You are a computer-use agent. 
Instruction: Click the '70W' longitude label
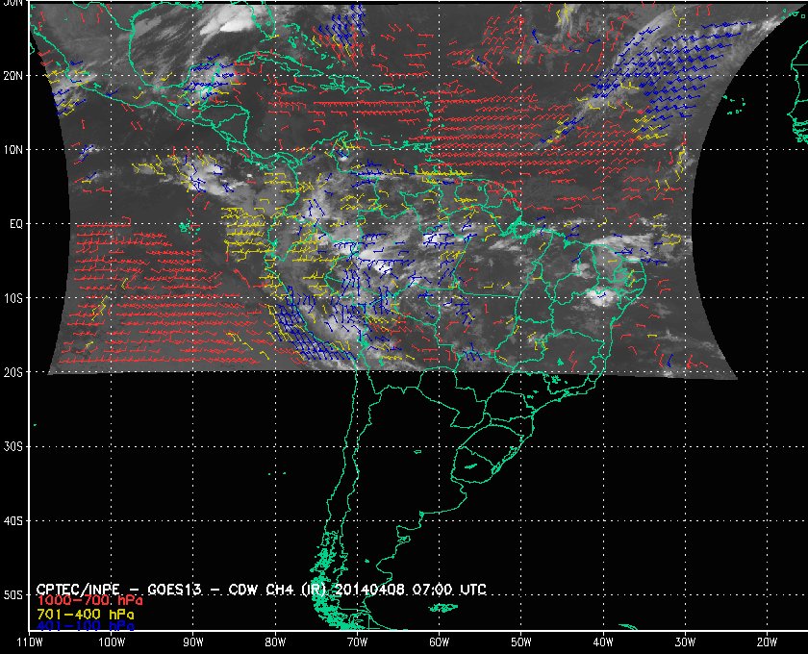[x=357, y=642]
